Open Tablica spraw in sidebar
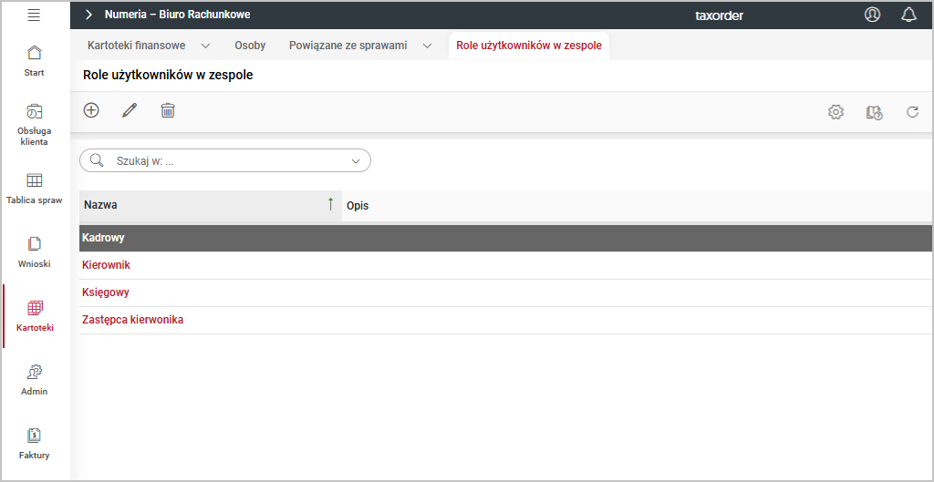 click(35, 189)
